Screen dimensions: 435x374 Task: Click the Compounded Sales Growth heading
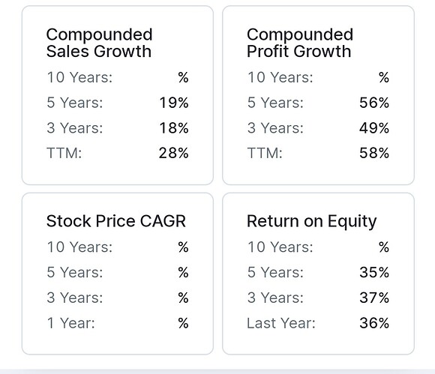tap(99, 43)
